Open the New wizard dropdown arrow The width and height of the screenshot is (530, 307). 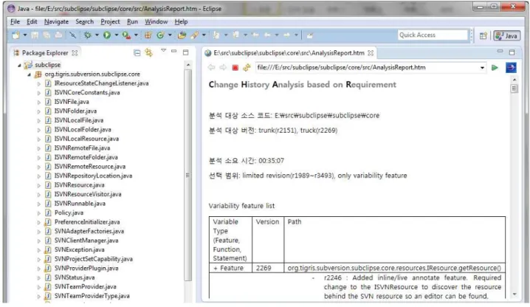(24, 35)
